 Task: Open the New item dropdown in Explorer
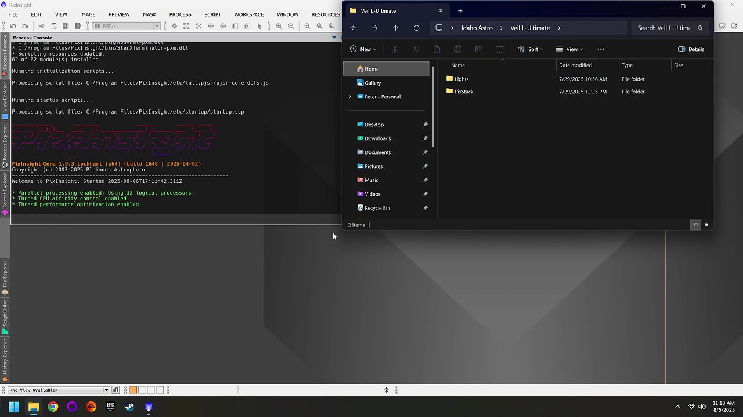pyautogui.click(x=363, y=49)
